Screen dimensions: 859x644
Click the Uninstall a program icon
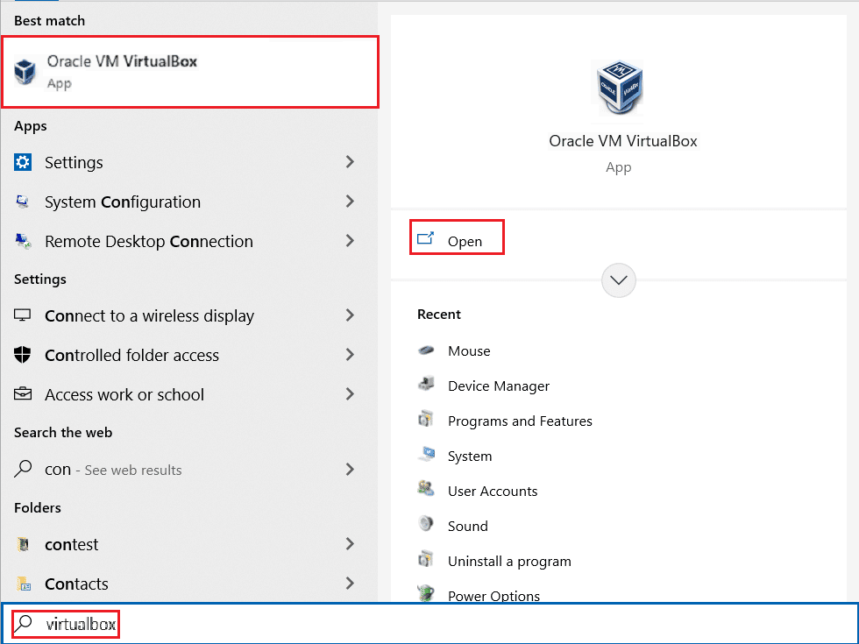(426, 559)
